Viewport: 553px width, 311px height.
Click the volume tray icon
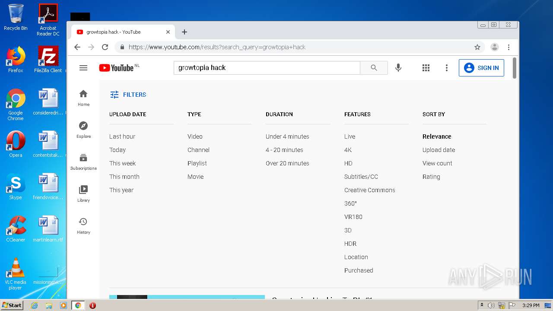click(x=491, y=305)
